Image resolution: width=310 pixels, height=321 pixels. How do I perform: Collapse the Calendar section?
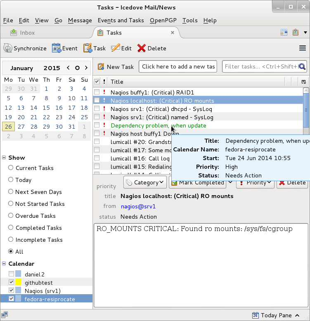pyautogui.click(x=4, y=264)
